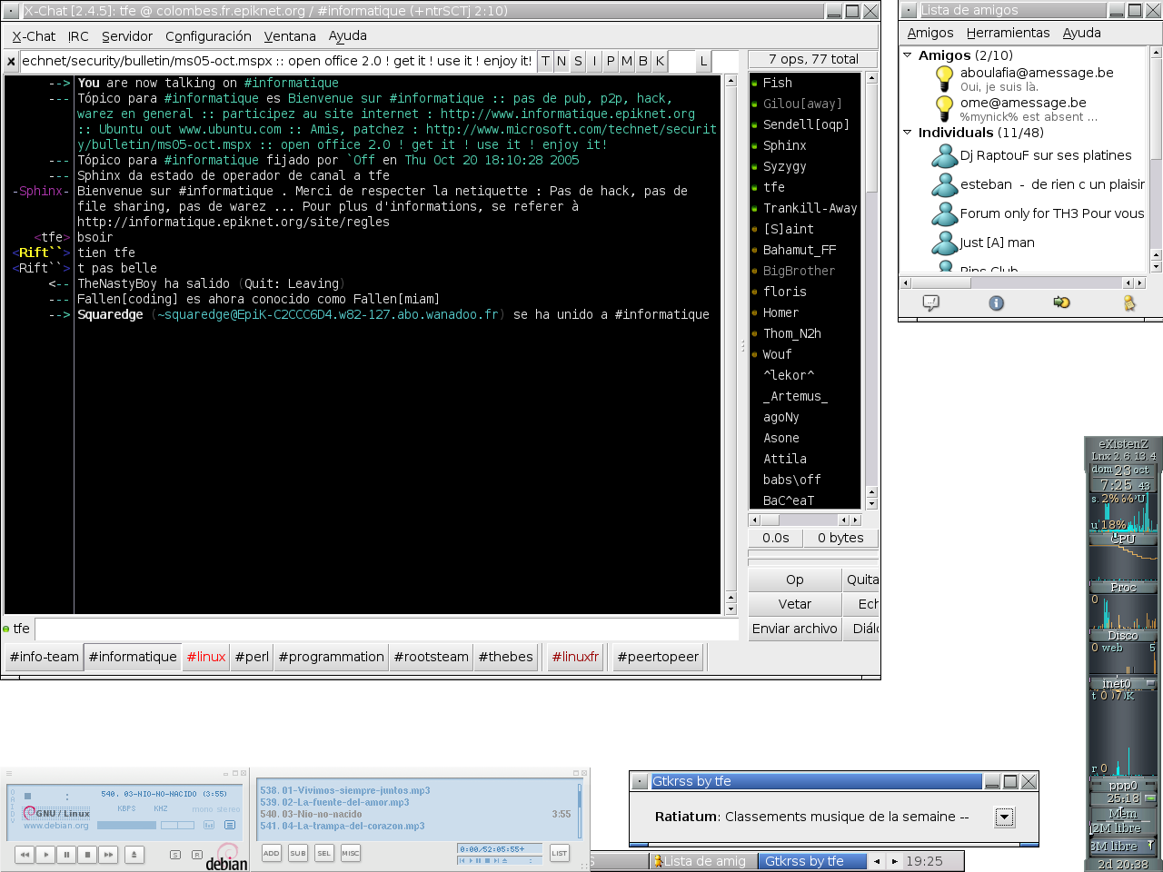Click the send instant message icon in Lista de amigos

point(930,302)
